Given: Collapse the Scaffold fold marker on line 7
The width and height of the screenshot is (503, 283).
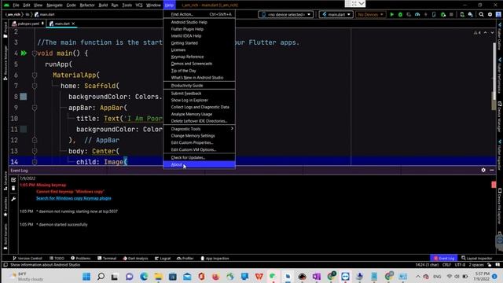Looking at the screenshot, I should pyautogui.click(x=35, y=86).
